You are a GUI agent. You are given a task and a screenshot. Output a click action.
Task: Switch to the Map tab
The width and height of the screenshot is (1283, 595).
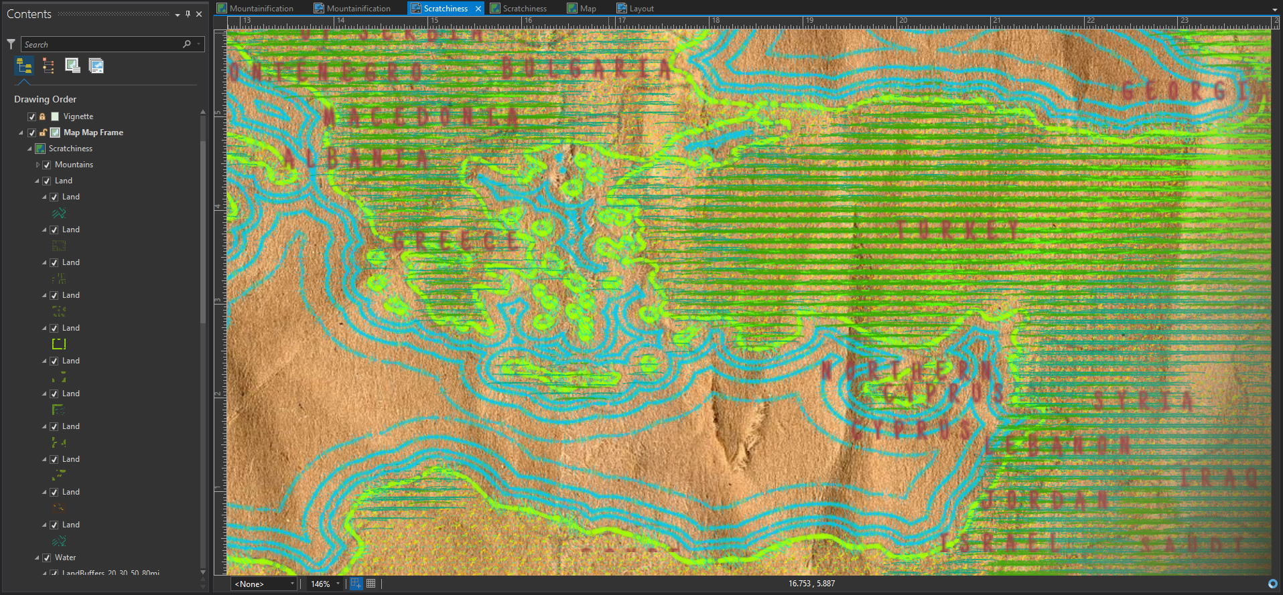(582, 9)
